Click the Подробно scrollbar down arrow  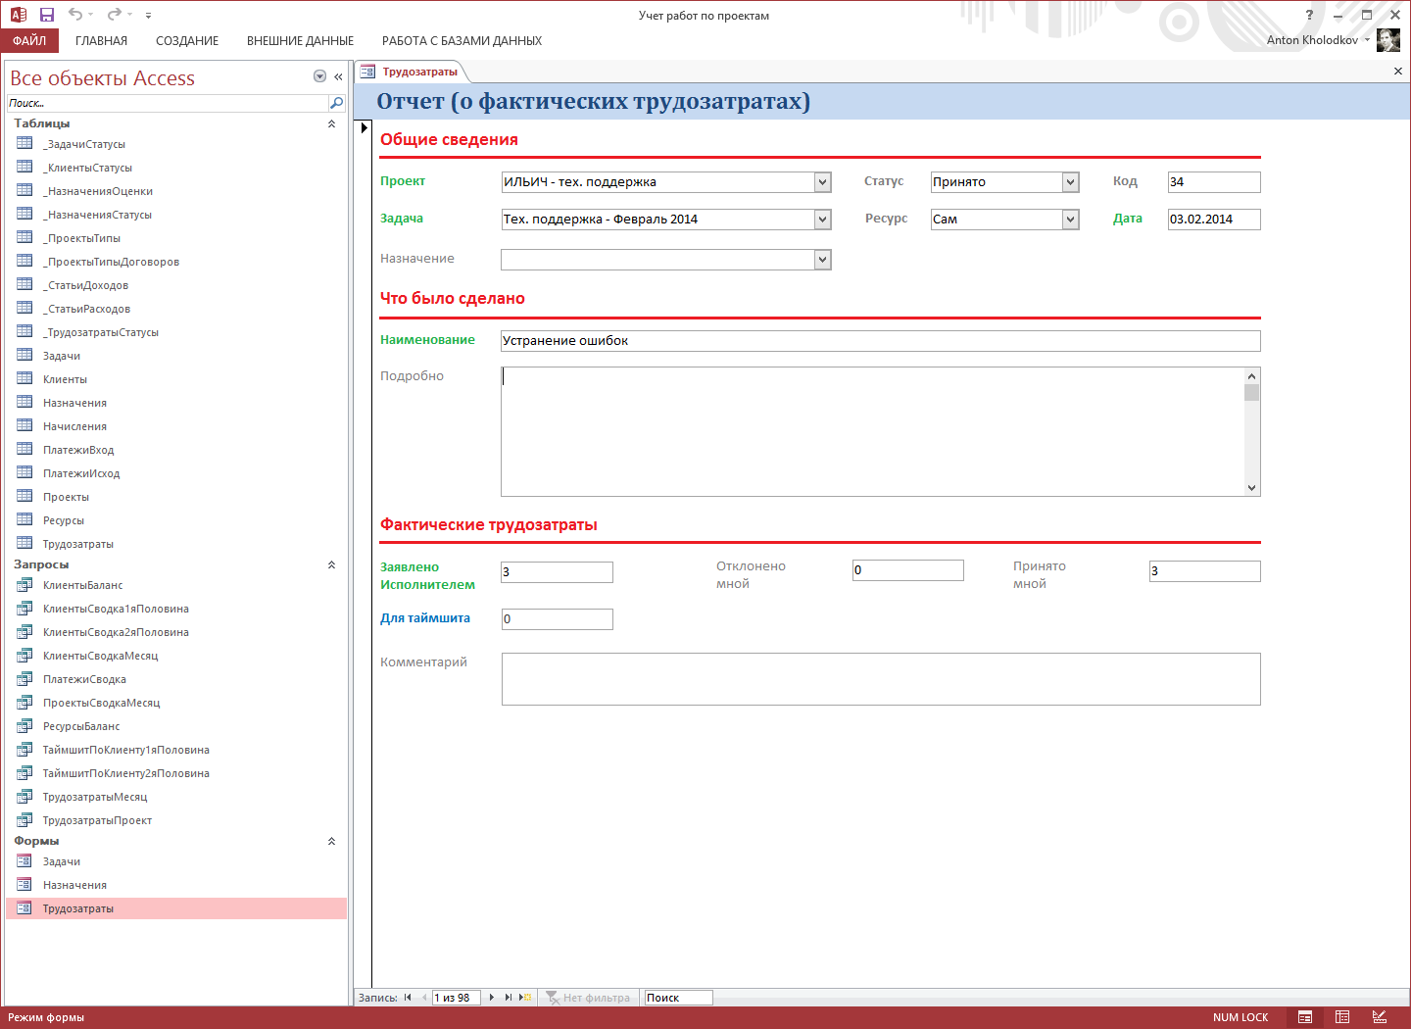[x=1251, y=487]
